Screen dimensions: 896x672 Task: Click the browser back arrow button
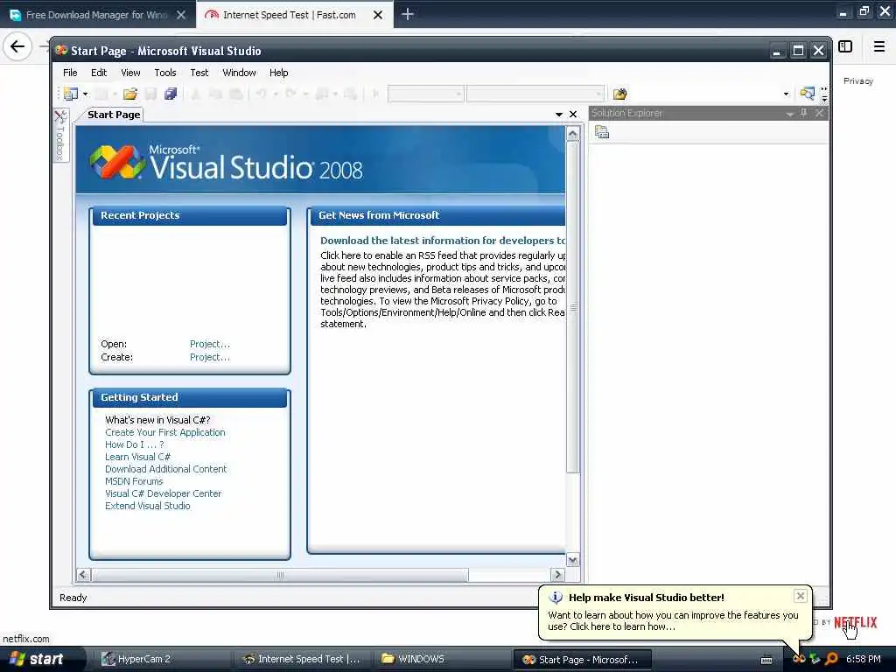[x=17, y=46]
